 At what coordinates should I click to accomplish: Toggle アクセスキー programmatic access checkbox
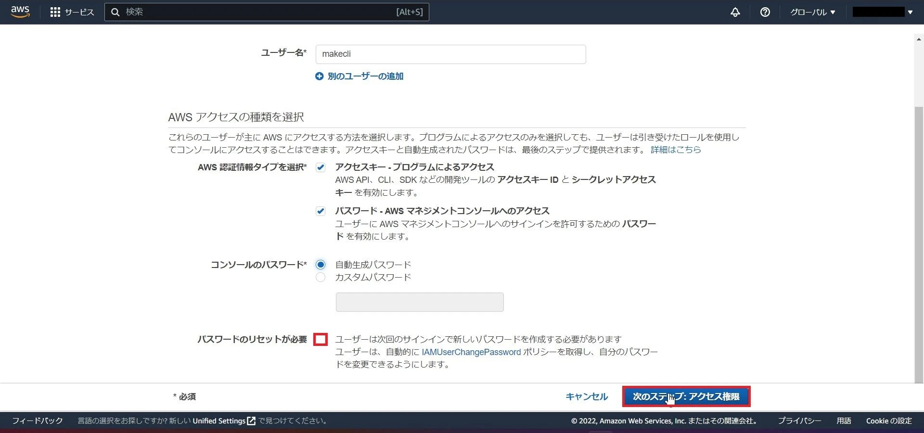321,167
